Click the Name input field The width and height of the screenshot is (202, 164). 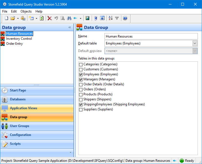pyautogui.click(x=151, y=36)
